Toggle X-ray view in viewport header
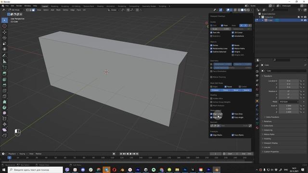Image resolution: width=308 pixels, height=173 pixels. (235, 10)
